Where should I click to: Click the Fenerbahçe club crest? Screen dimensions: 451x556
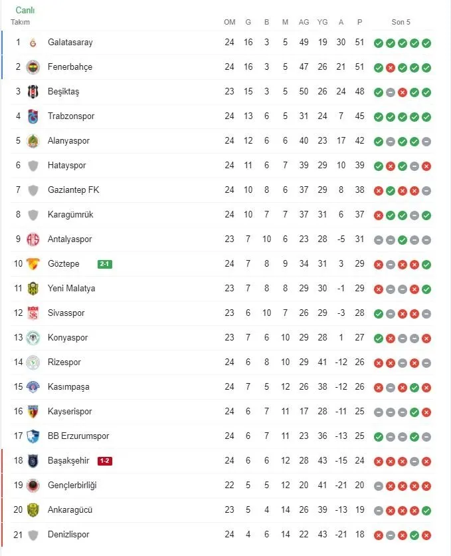click(33, 67)
